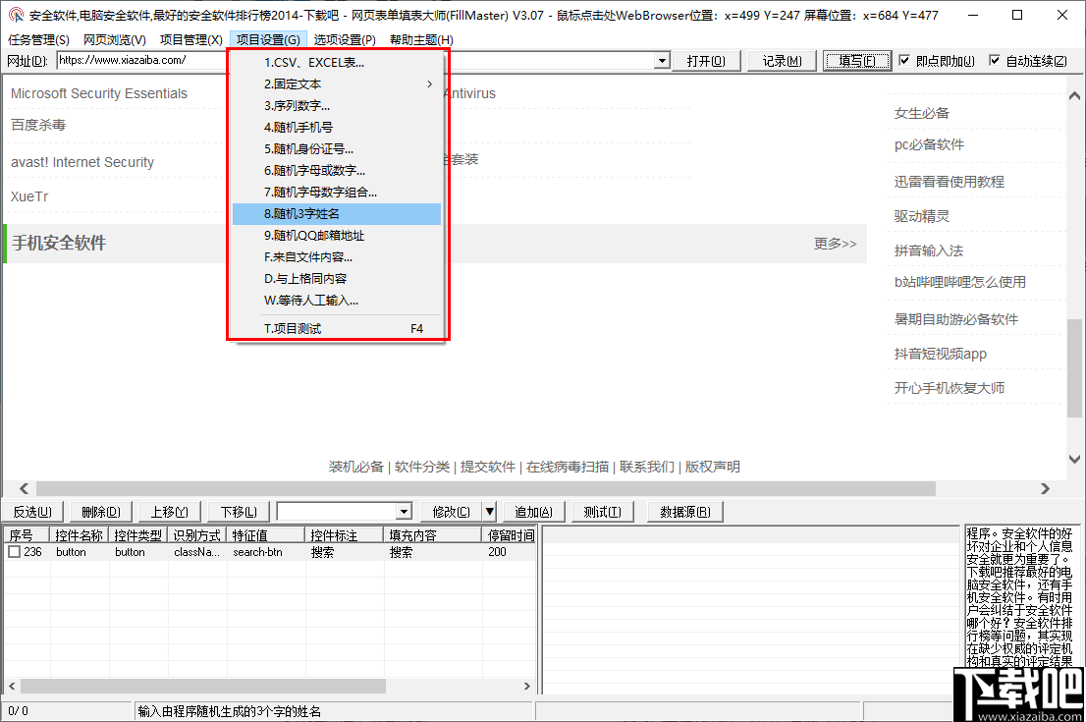Open the website address dropdown list
The width and height of the screenshot is (1086, 722).
point(662,62)
